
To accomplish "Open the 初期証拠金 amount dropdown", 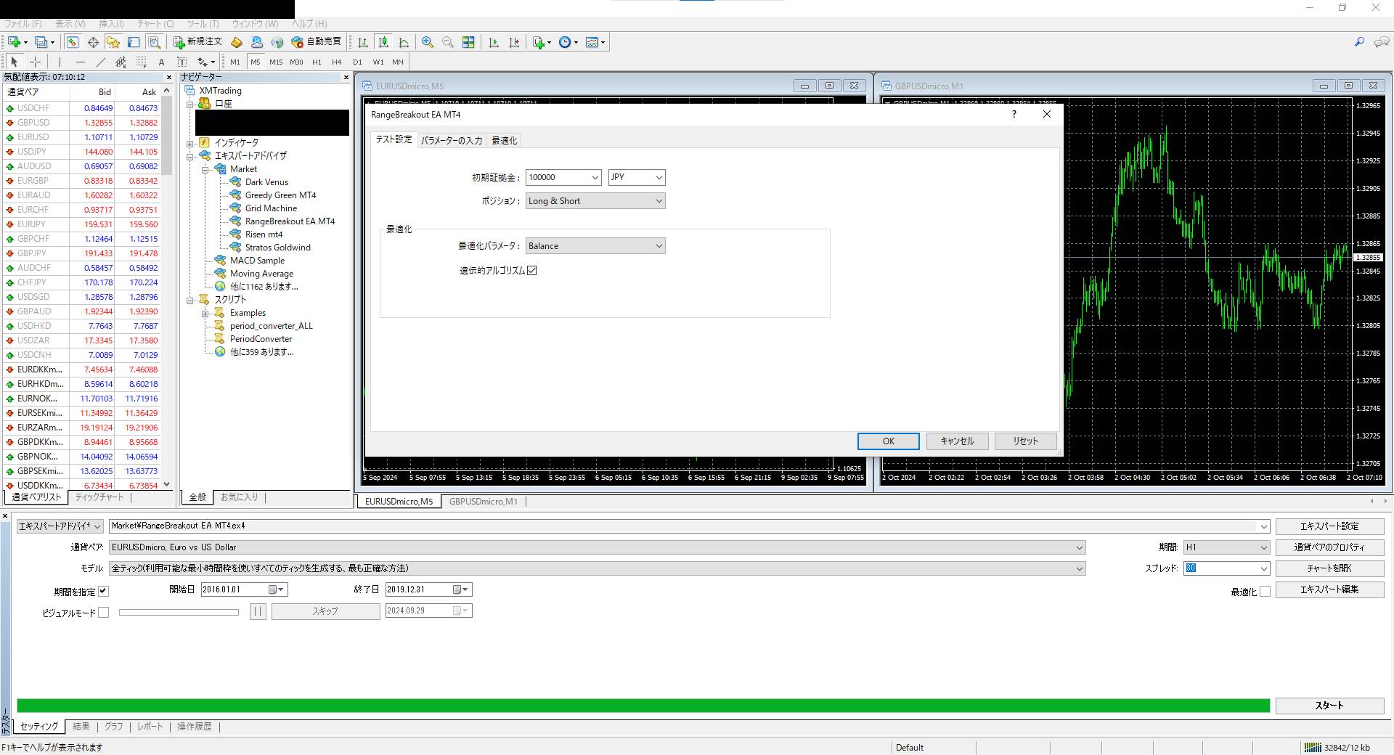I will [x=595, y=177].
